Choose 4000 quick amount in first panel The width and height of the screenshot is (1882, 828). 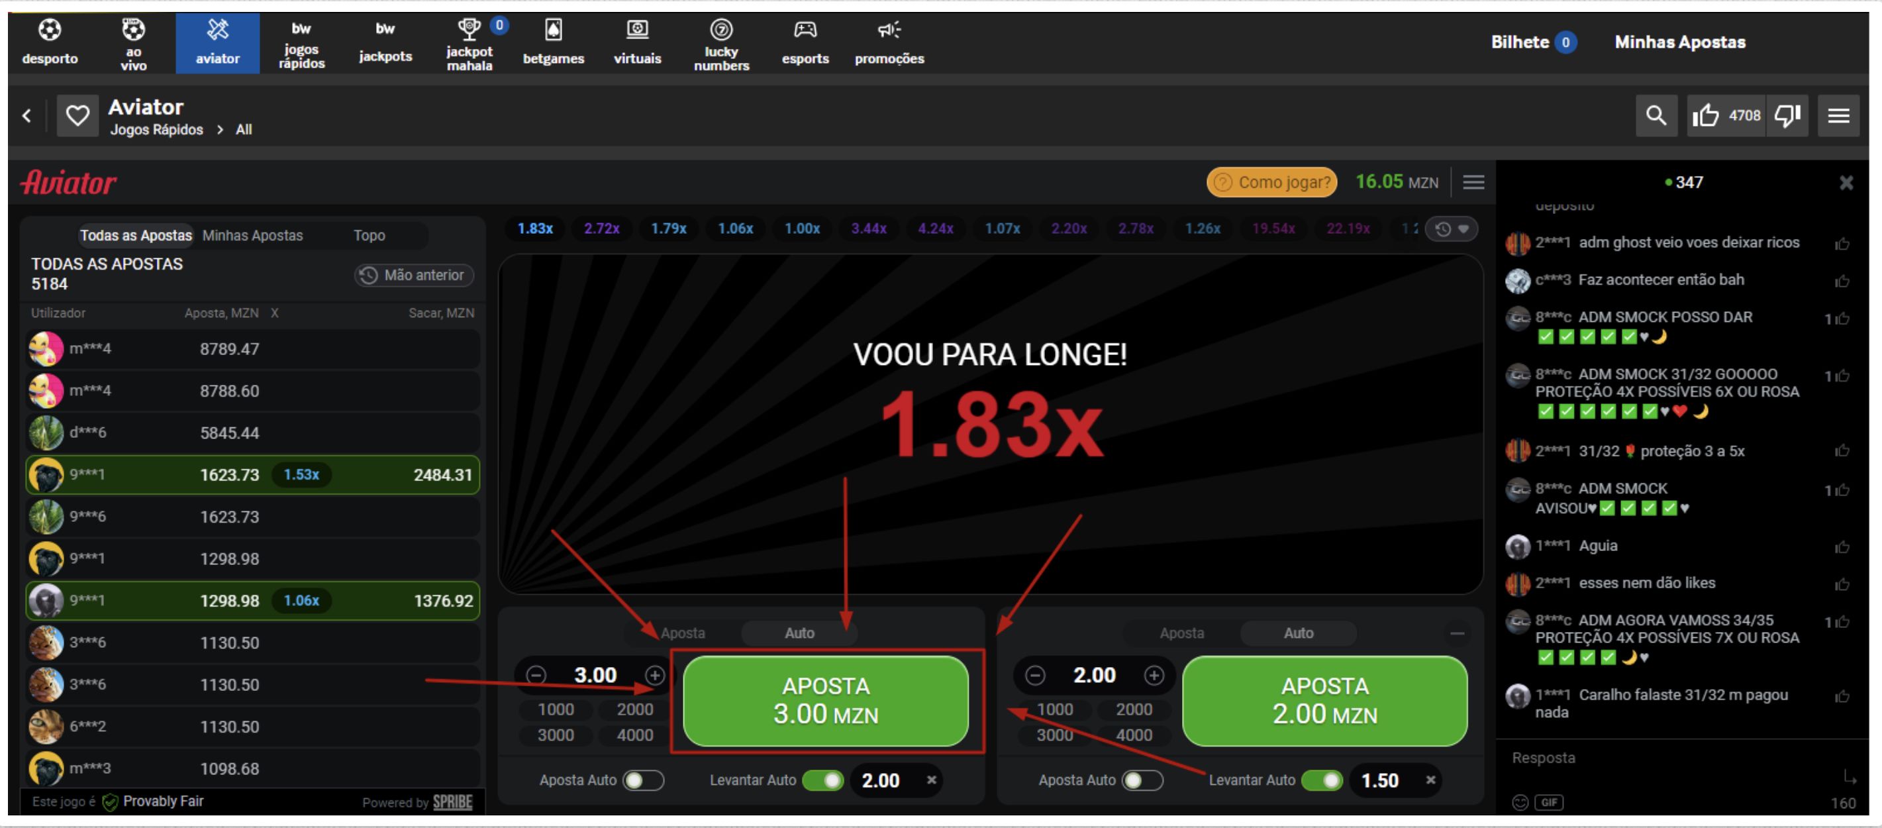(x=635, y=735)
